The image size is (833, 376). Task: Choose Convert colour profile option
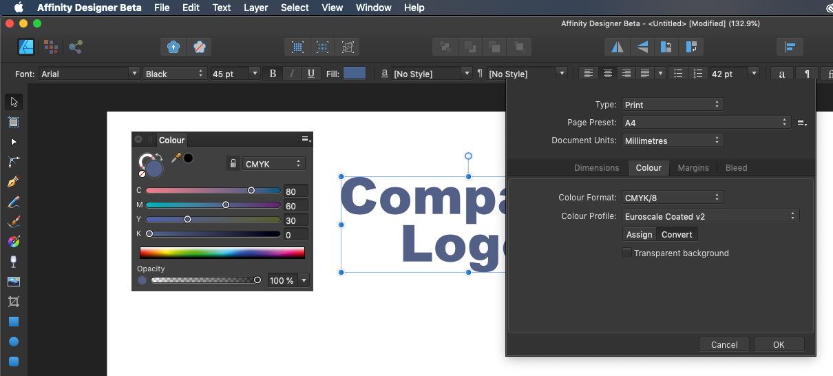[x=677, y=234]
